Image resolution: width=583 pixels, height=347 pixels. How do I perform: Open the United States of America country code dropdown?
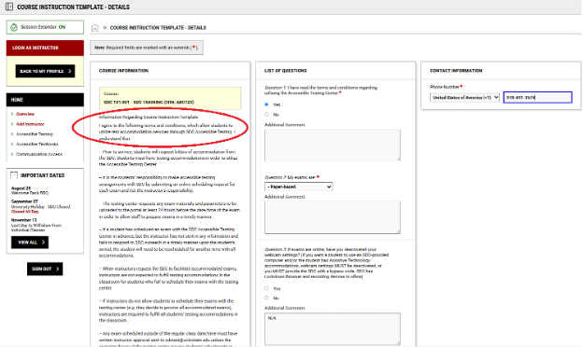coord(464,97)
